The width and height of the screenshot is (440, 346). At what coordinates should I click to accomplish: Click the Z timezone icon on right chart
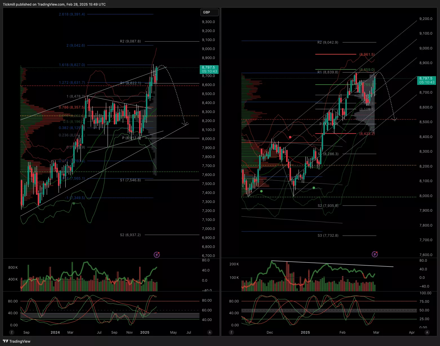pyautogui.click(x=231, y=332)
